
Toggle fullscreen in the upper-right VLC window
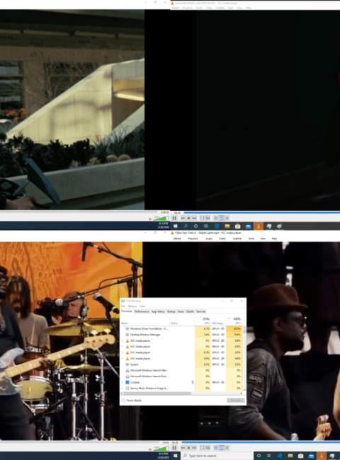tap(202, 218)
